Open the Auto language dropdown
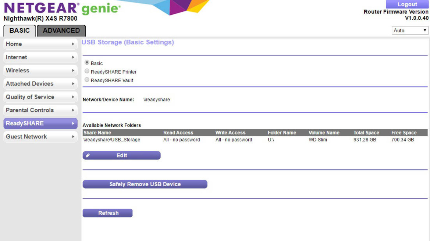The image size is (430, 241). click(410, 30)
